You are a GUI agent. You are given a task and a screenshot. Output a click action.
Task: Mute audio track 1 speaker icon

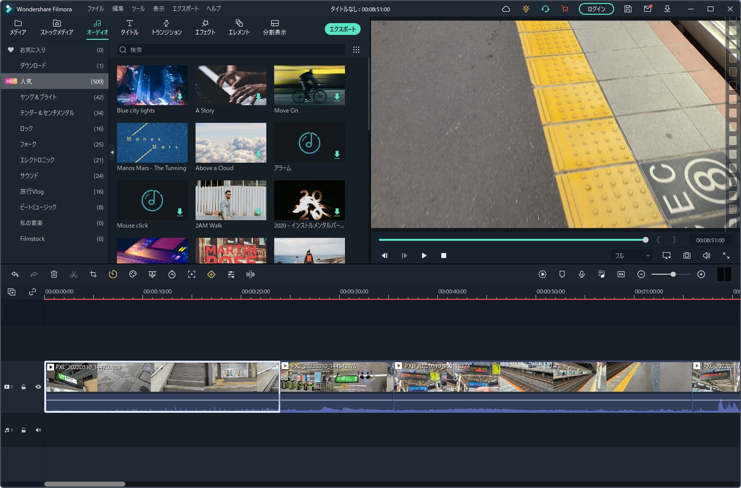pyautogui.click(x=38, y=430)
